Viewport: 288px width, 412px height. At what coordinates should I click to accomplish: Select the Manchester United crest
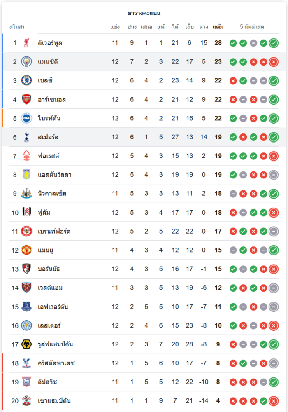[27, 250]
